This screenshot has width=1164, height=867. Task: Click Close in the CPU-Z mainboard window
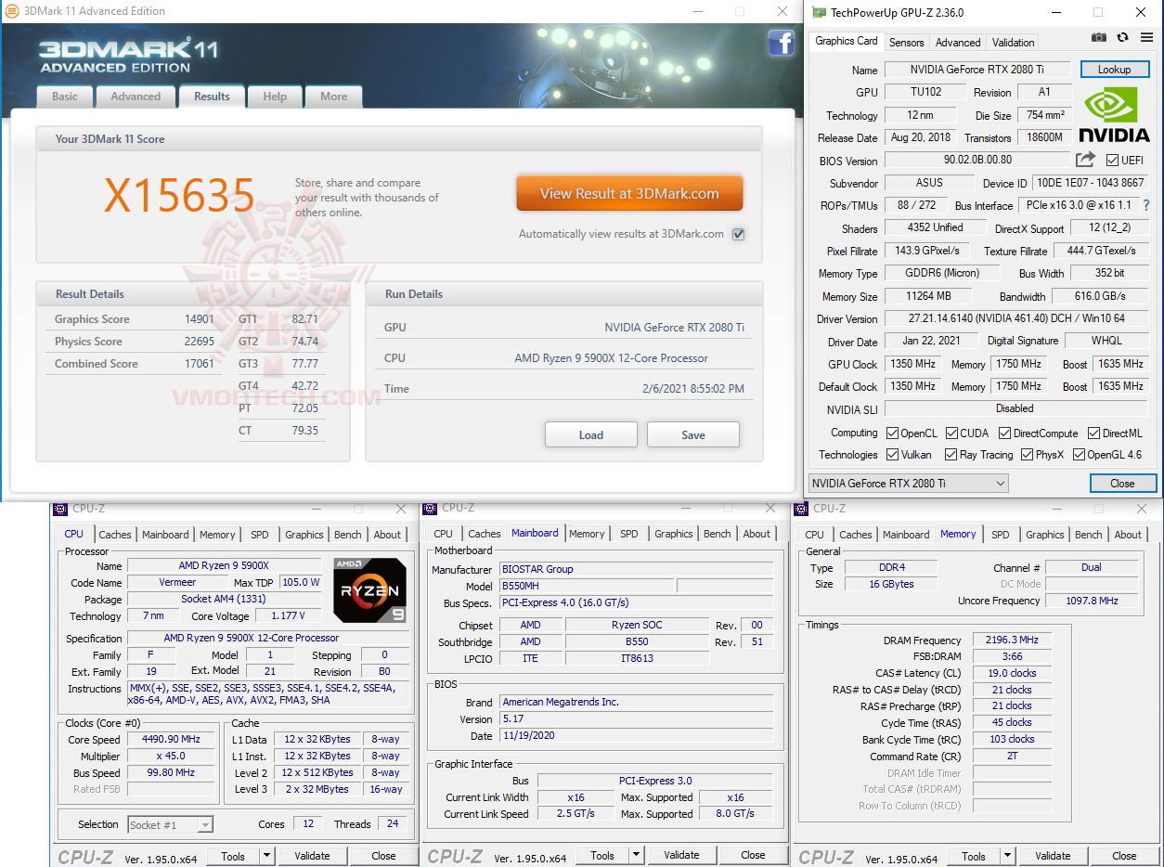753,855
